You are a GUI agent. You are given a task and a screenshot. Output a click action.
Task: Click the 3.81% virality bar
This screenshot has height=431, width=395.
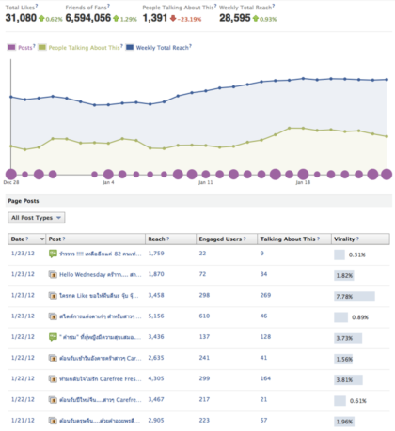coord(348,380)
